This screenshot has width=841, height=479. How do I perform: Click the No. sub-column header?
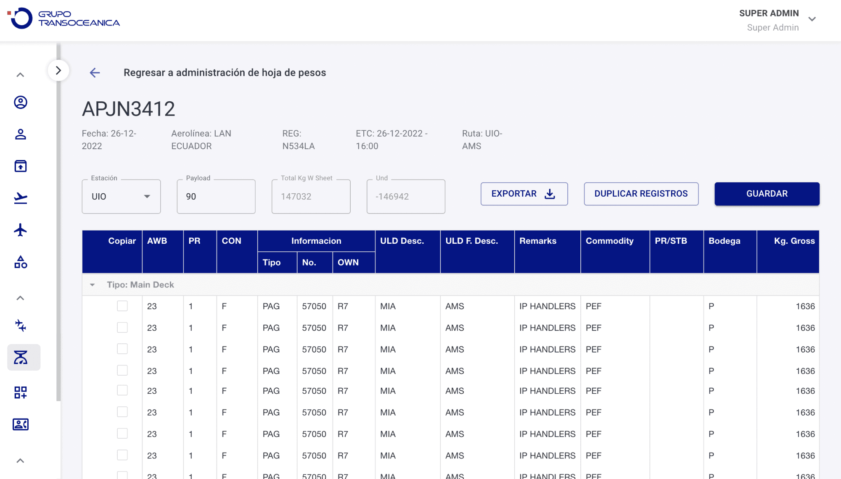pos(315,263)
